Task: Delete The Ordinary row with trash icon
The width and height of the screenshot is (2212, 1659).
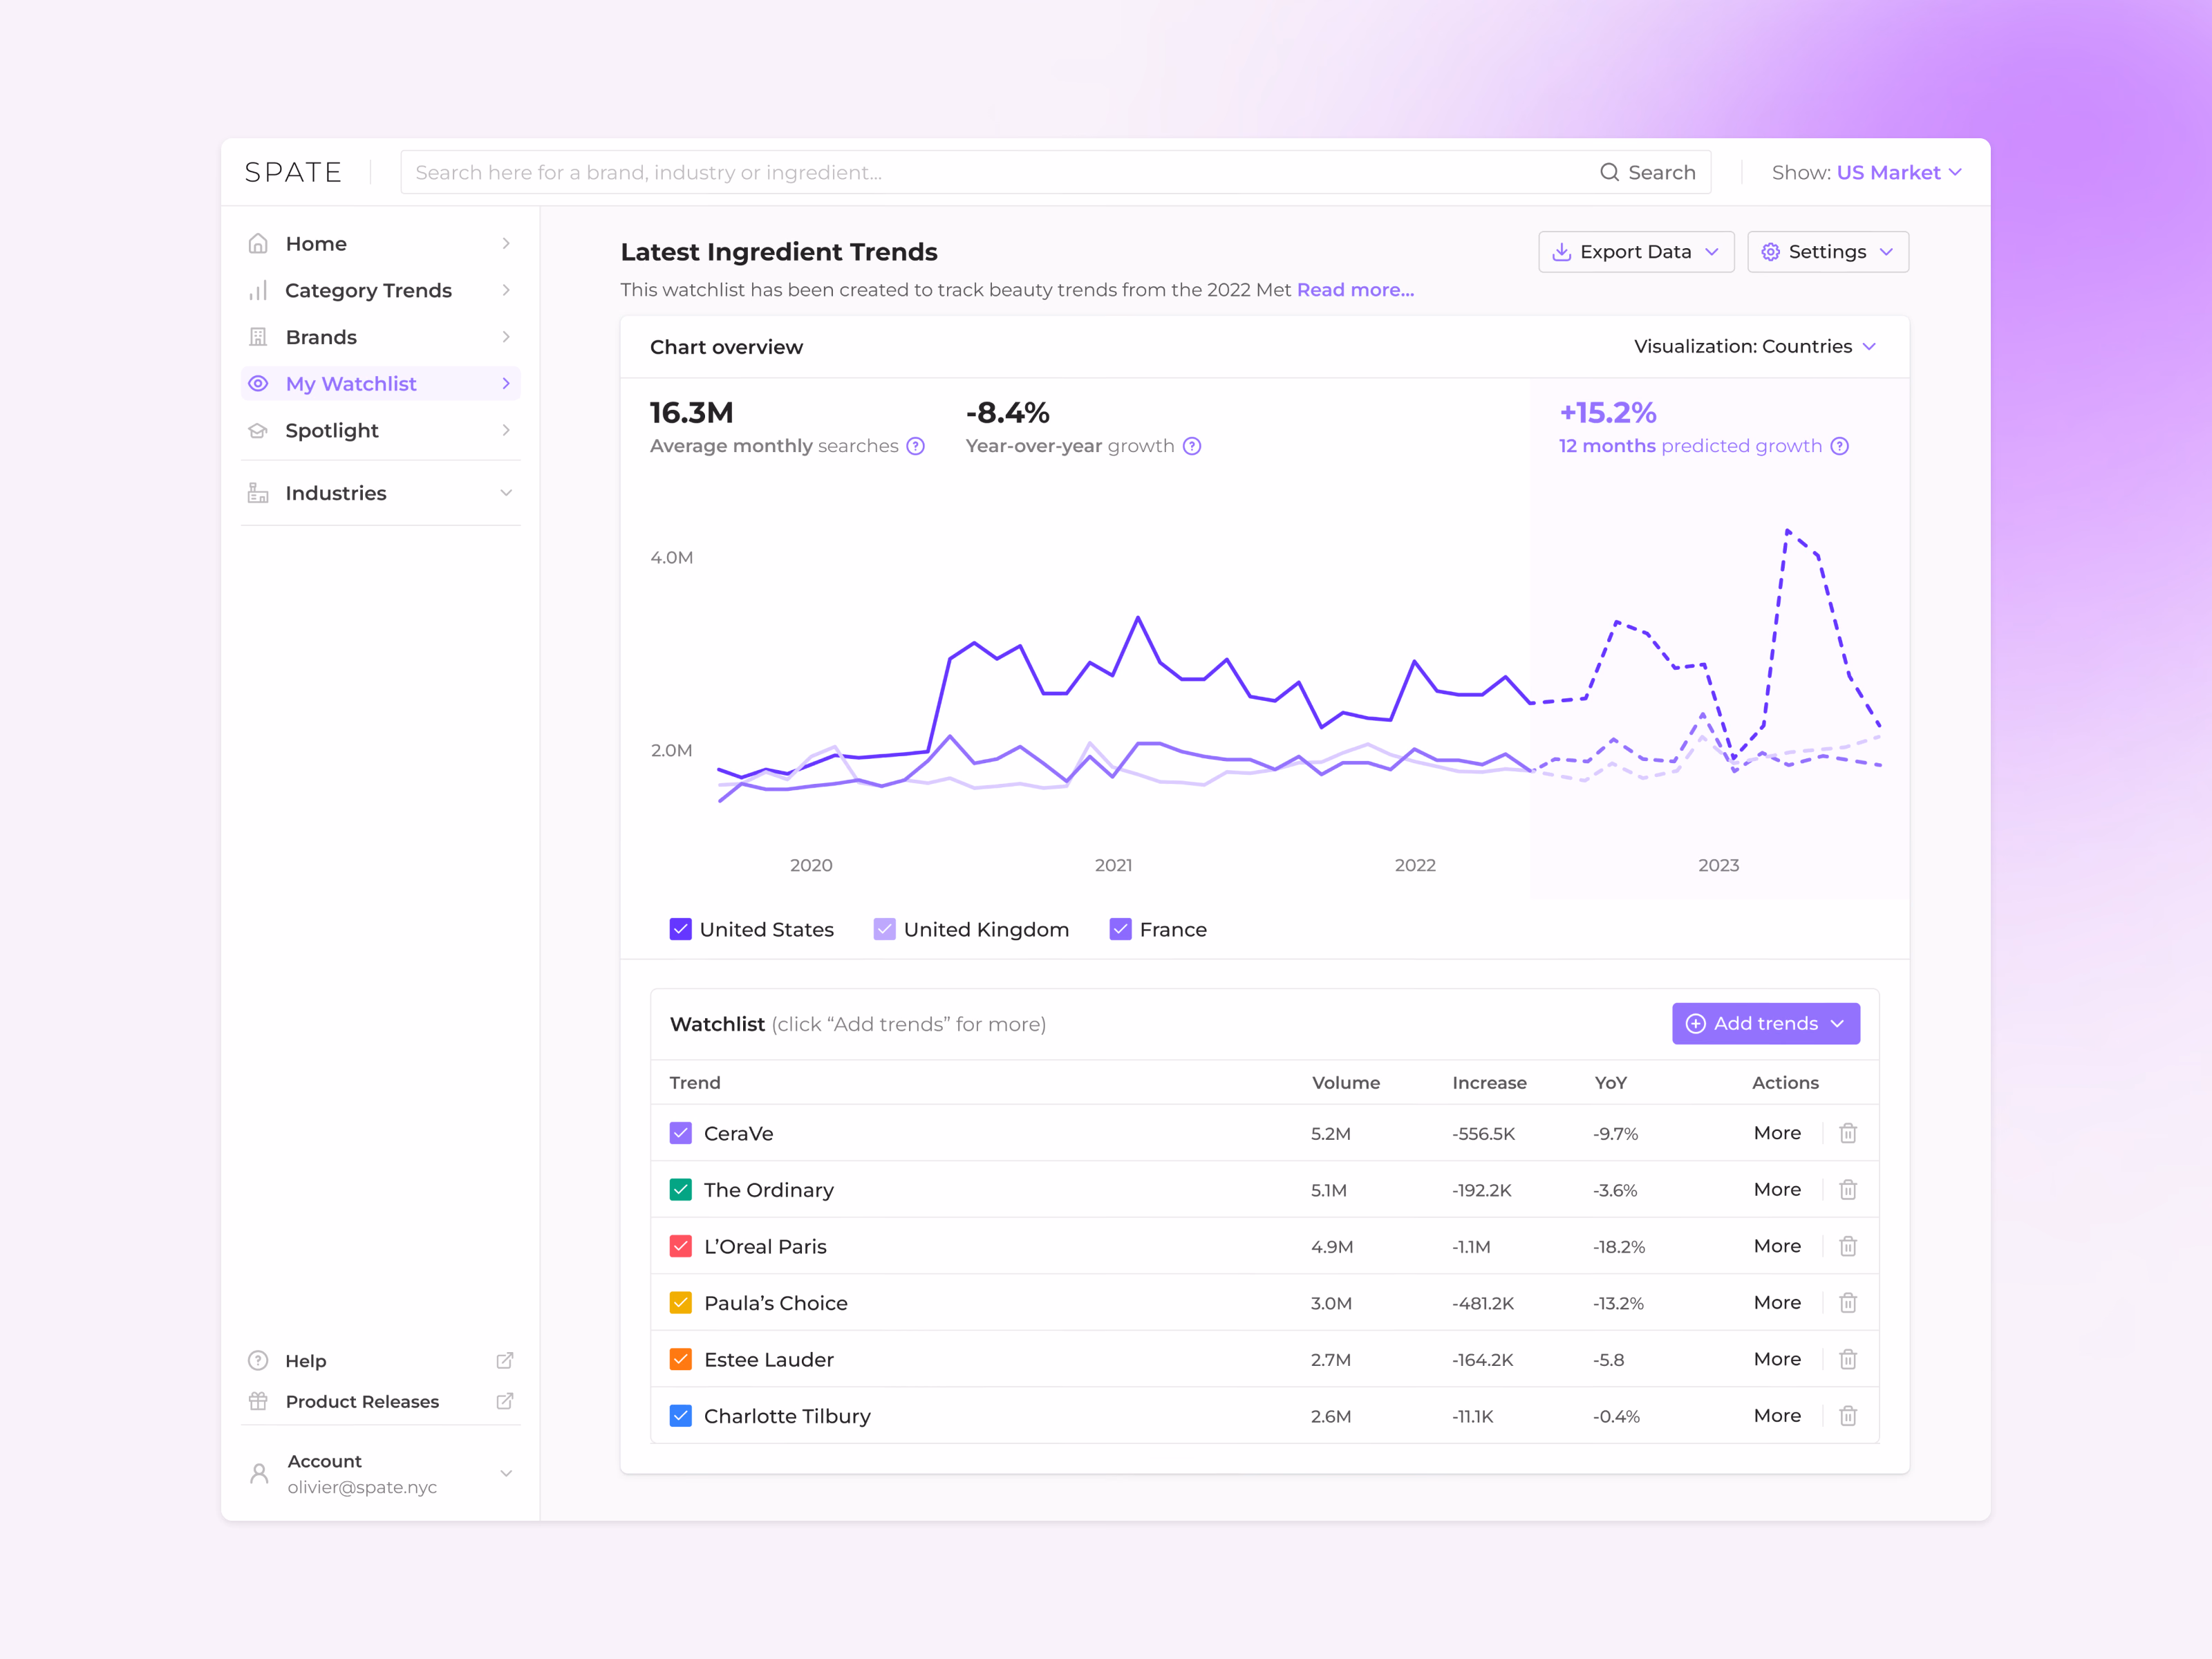Action: tap(1848, 1189)
